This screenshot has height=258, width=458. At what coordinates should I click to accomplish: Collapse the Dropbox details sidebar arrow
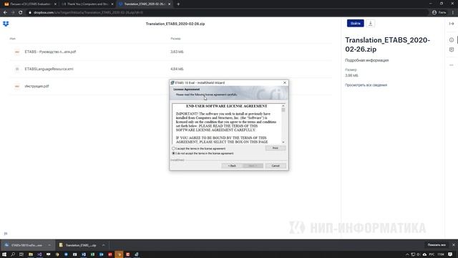[x=452, y=24]
